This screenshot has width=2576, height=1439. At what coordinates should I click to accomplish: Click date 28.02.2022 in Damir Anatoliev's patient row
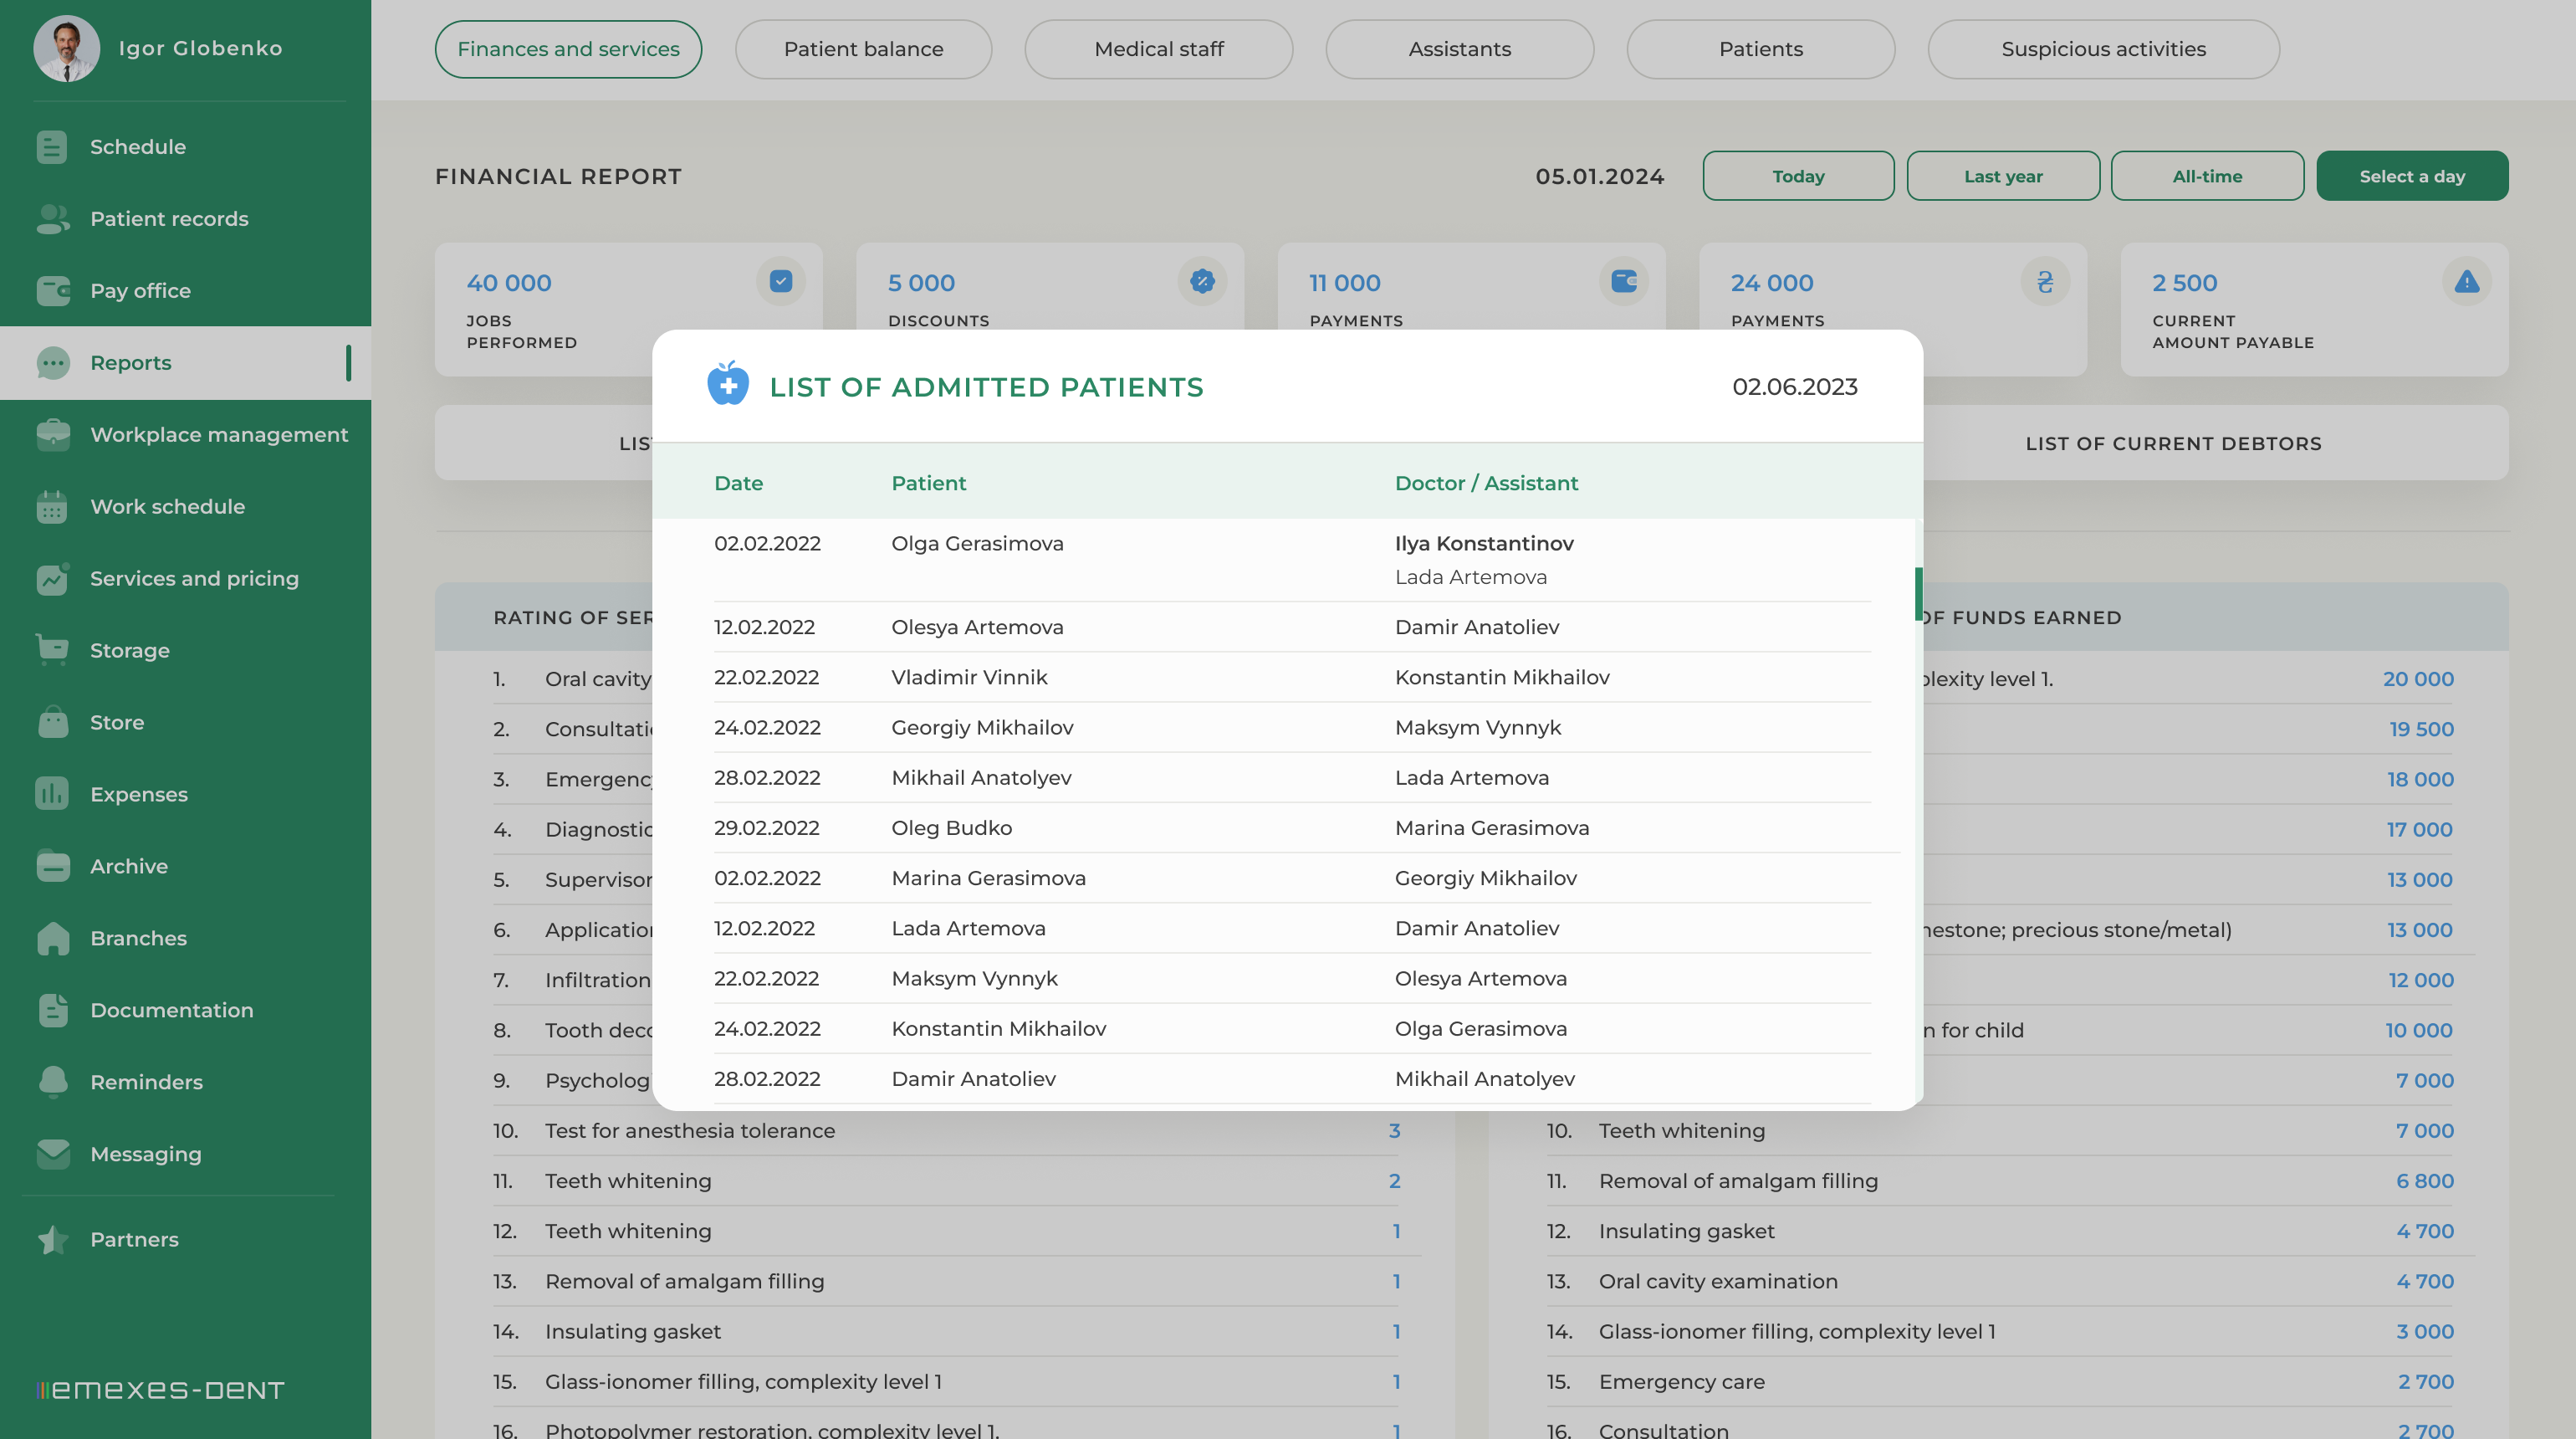[x=767, y=1079]
